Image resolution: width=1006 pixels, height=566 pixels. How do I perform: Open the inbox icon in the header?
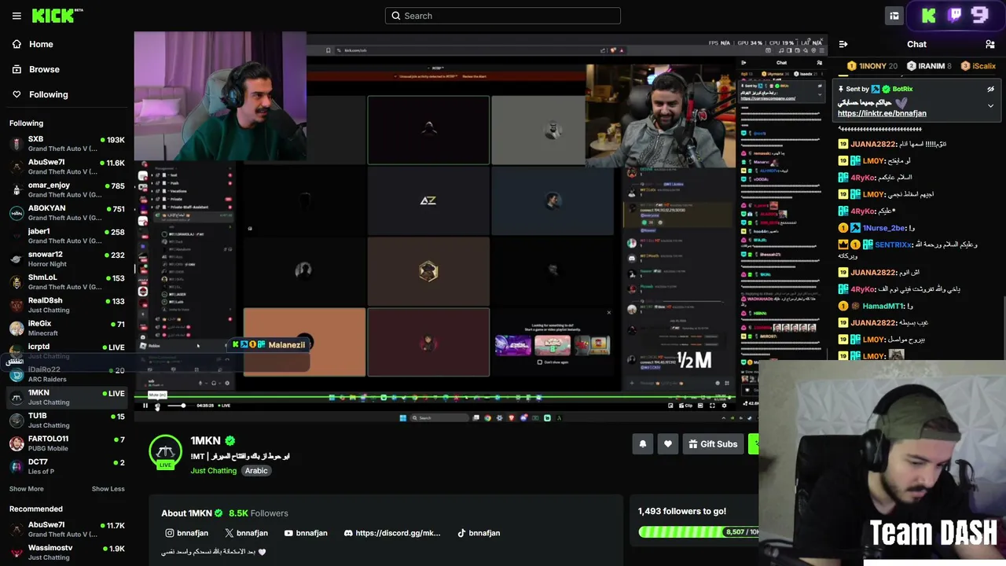click(894, 16)
